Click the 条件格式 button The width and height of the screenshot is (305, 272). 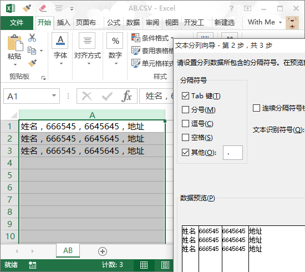point(152,38)
